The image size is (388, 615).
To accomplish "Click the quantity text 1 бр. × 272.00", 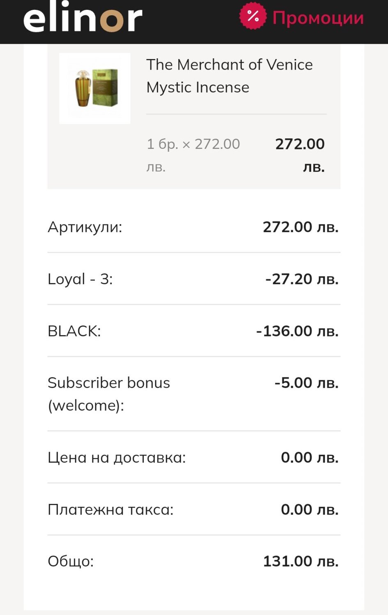I will (x=193, y=144).
